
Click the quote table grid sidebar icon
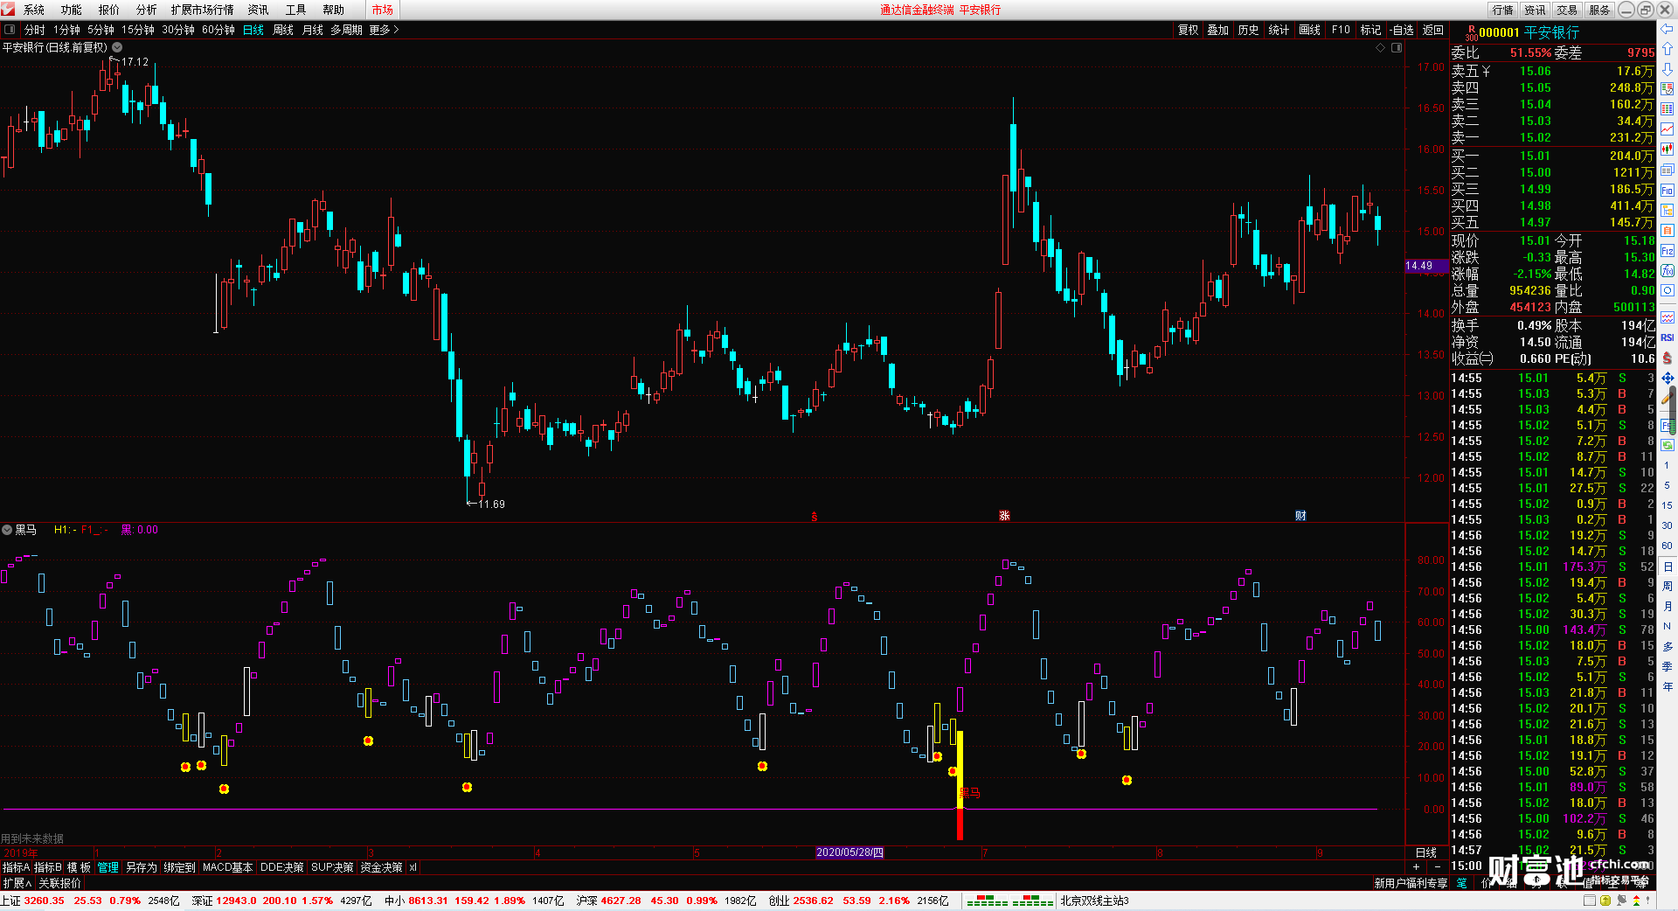(x=1668, y=109)
